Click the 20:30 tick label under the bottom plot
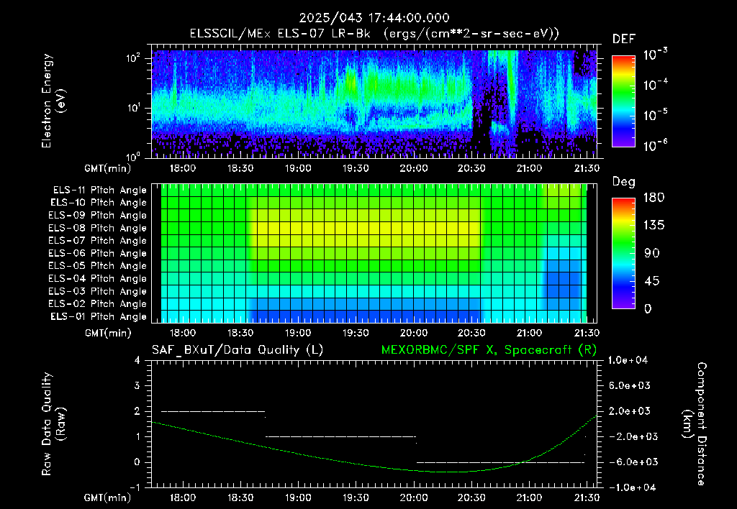737x509 pixels. coord(471,497)
